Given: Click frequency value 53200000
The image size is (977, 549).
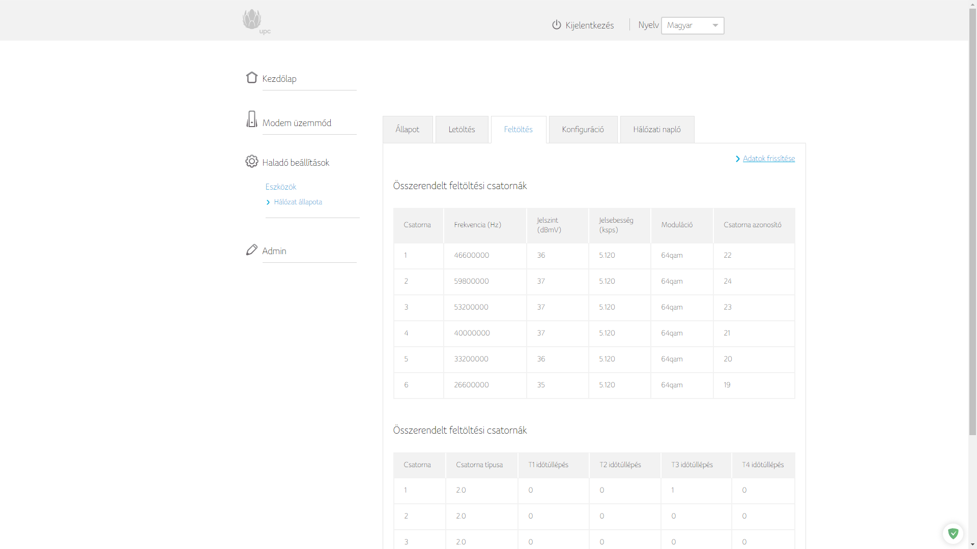Looking at the screenshot, I should point(471,307).
